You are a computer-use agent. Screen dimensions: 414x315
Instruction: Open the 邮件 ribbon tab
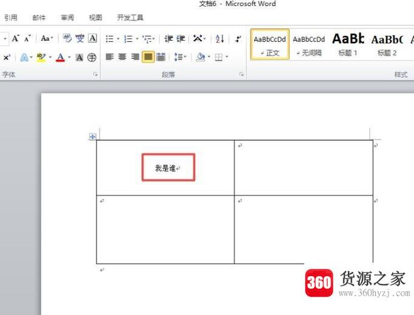coord(39,18)
